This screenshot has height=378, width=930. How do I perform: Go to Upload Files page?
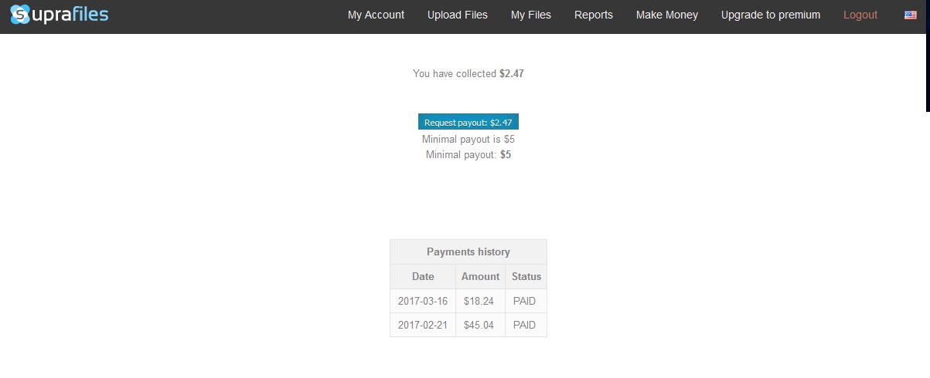click(x=458, y=15)
